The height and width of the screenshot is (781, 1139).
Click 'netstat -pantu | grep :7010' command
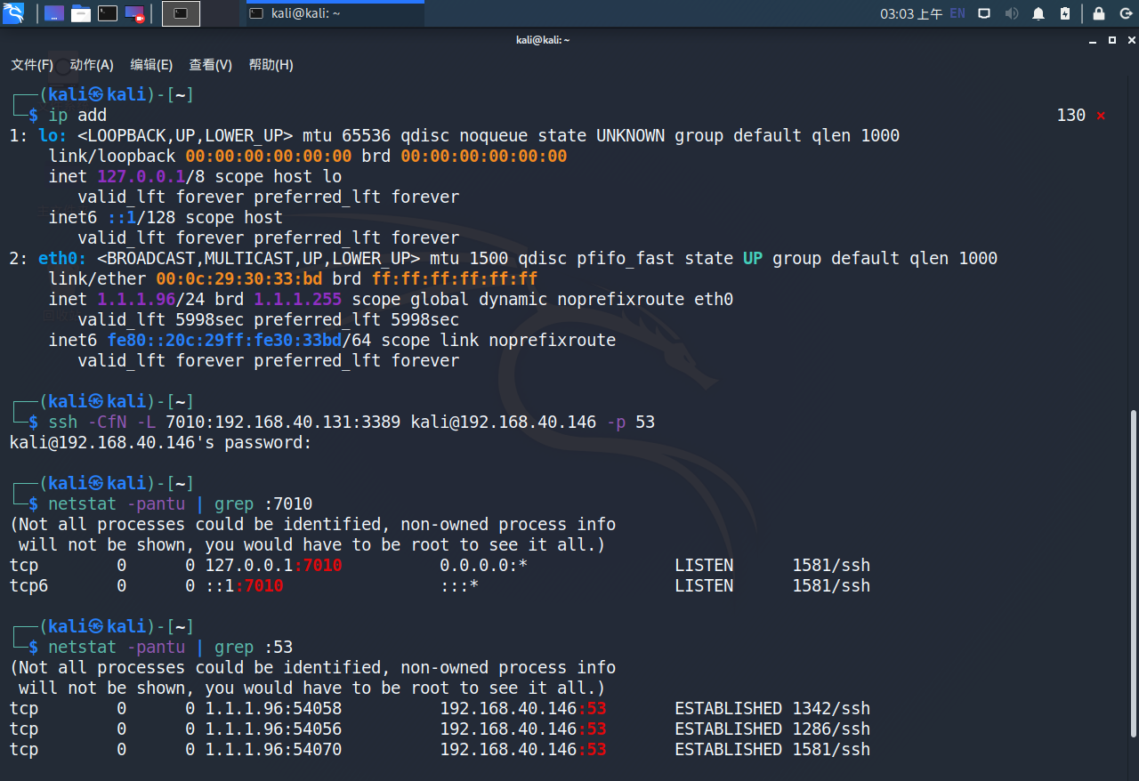[x=181, y=503]
